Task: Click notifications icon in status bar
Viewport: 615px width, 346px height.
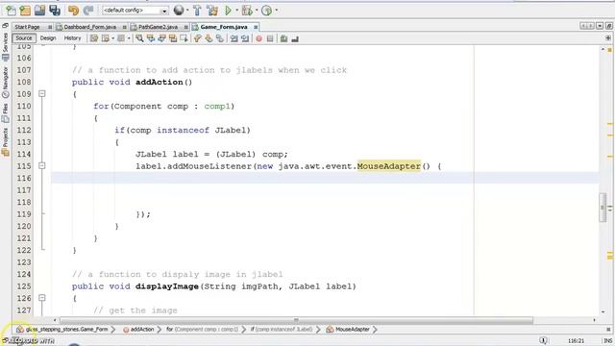Action: 543,340
